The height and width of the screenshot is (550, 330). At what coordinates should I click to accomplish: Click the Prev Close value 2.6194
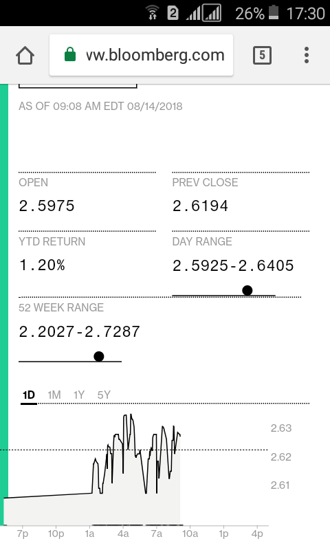(x=200, y=206)
